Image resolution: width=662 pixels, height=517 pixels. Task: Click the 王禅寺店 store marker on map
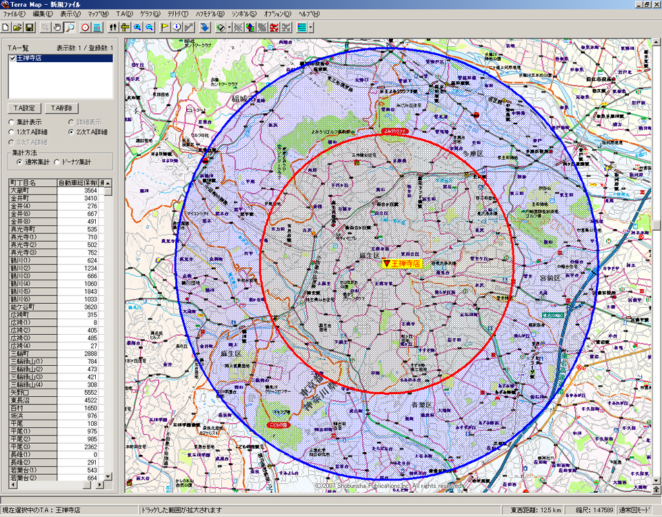pos(402,264)
